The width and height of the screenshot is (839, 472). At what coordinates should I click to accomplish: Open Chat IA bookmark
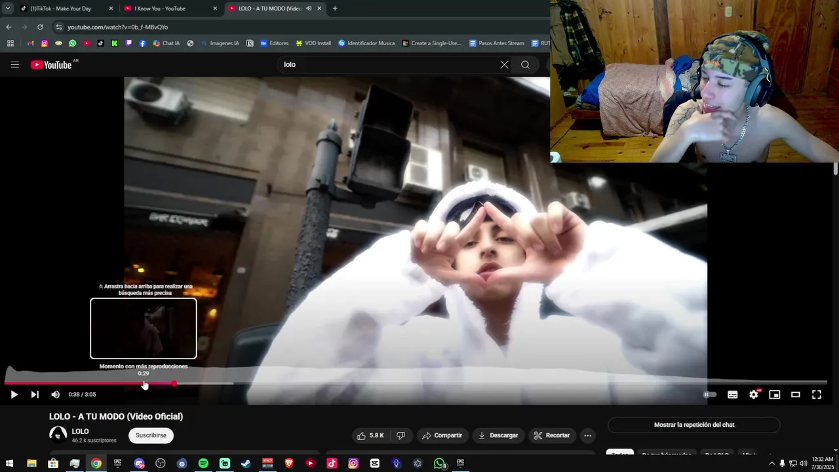[x=166, y=43]
